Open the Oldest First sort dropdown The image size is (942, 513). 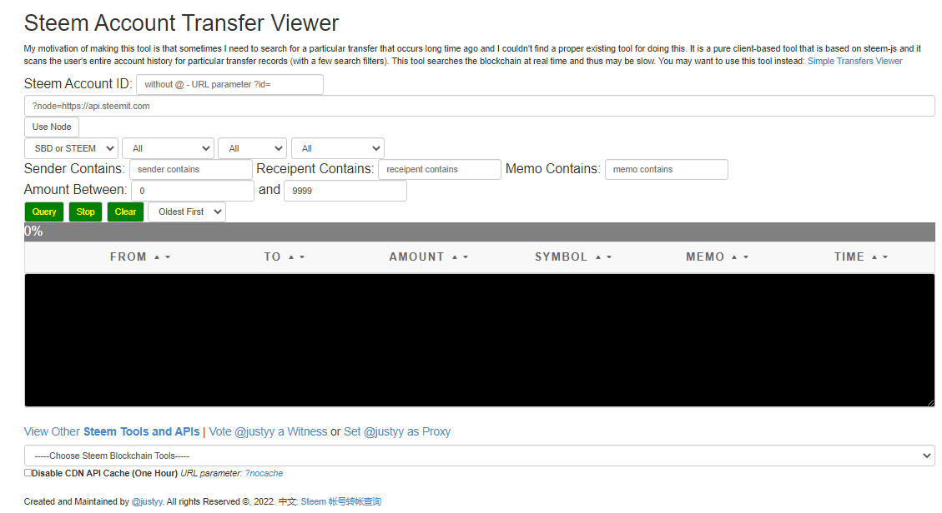[x=187, y=212]
